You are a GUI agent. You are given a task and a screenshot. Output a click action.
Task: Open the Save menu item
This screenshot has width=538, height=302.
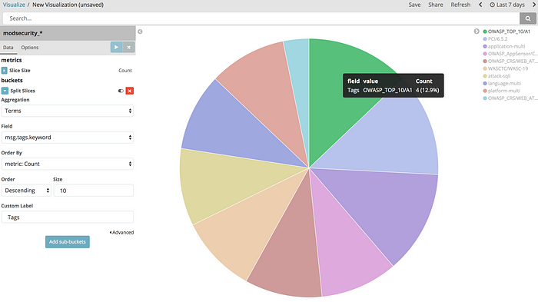[414, 5]
